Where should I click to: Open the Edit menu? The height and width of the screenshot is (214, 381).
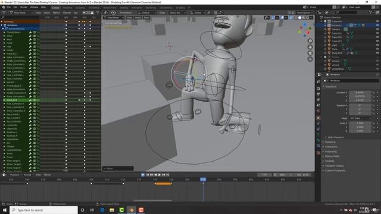pos(15,7)
